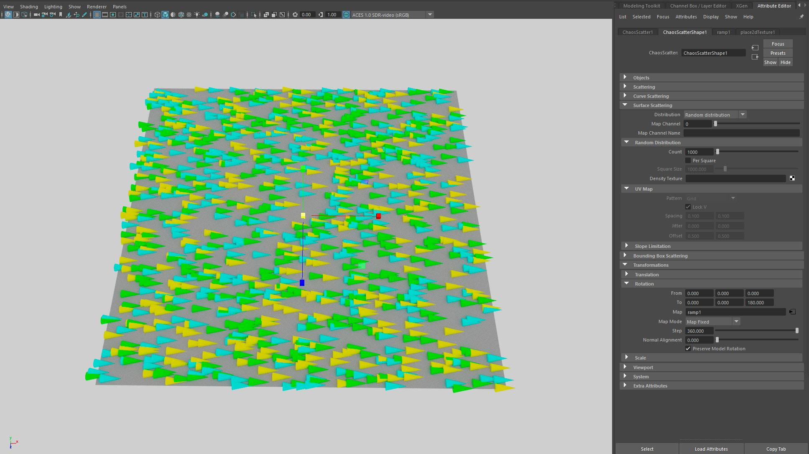809x454 pixels.
Task: Click the 2D Pan/Zoom icon
Action: click(x=76, y=15)
